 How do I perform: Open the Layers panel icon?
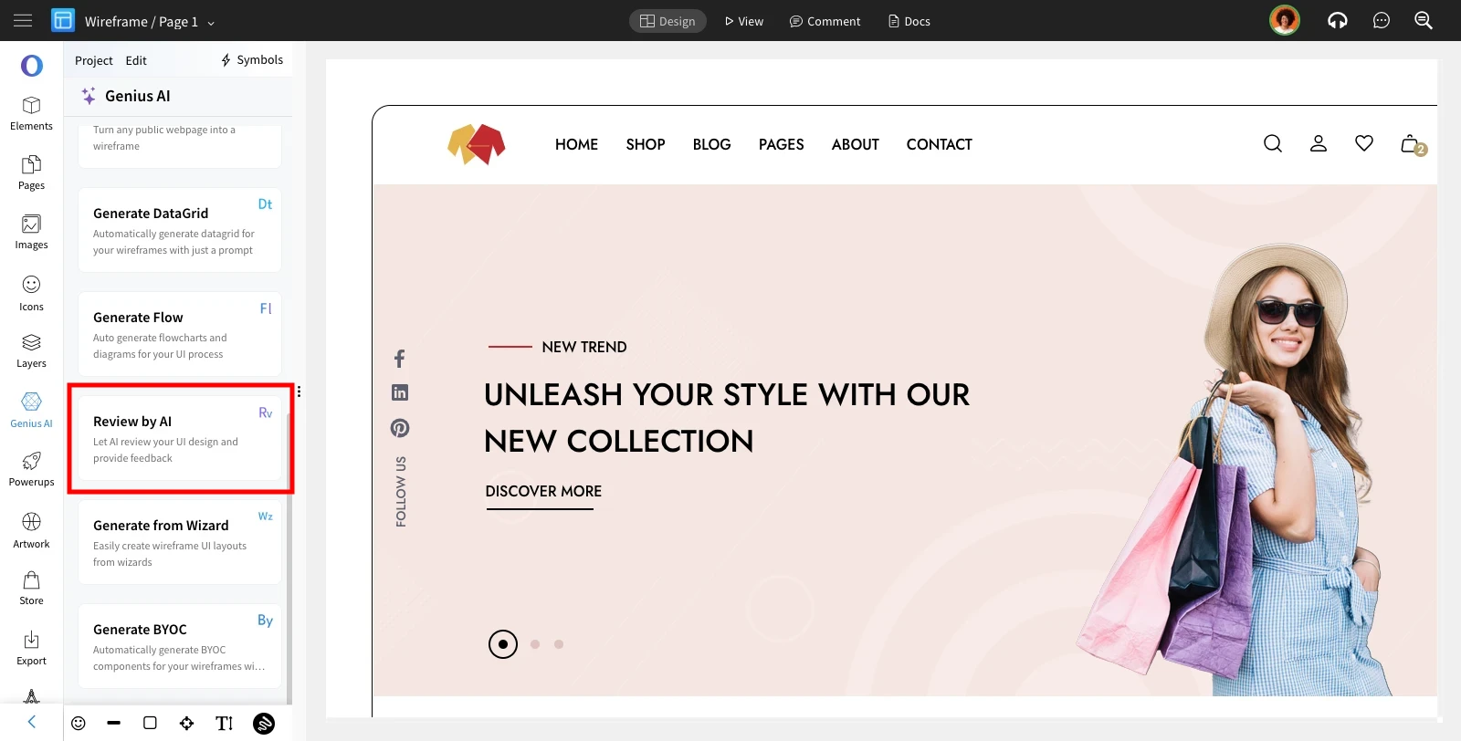(x=31, y=342)
